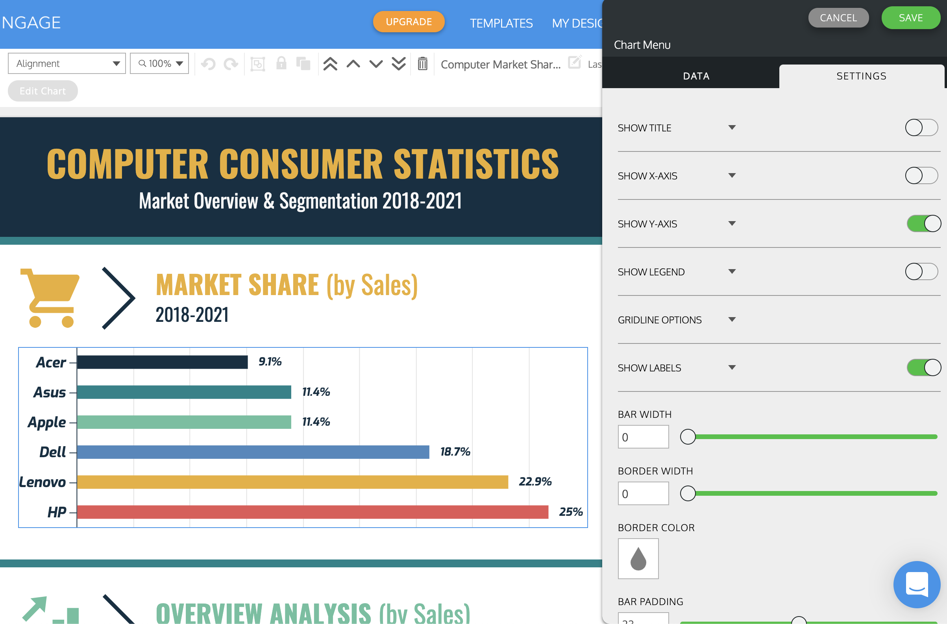Click the lock element icon
The width and height of the screenshot is (947, 624).
pos(281,63)
